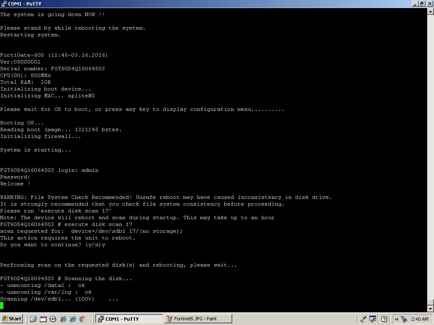Image resolution: width=434 pixels, height=325 pixels.
Task: Close the PuTTY window
Action: tap(429, 3)
